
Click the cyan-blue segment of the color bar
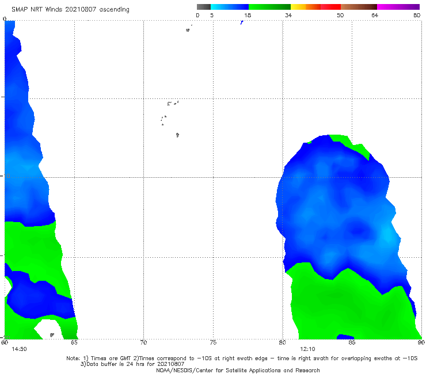click(x=230, y=7)
